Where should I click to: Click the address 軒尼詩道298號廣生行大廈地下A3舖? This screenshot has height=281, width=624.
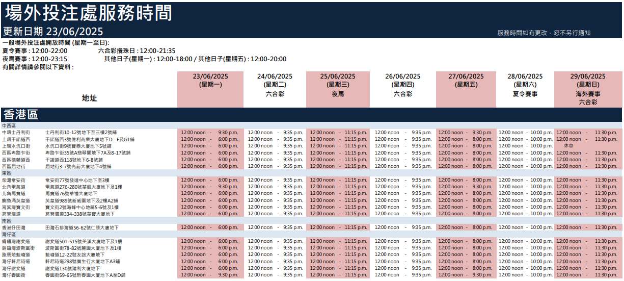[83, 261]
